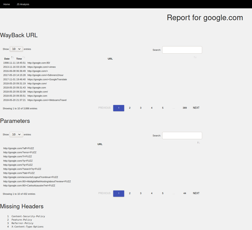Click https://google.com/+vimeo URL entry
The image size is (252, 230).
coord(41,67)
